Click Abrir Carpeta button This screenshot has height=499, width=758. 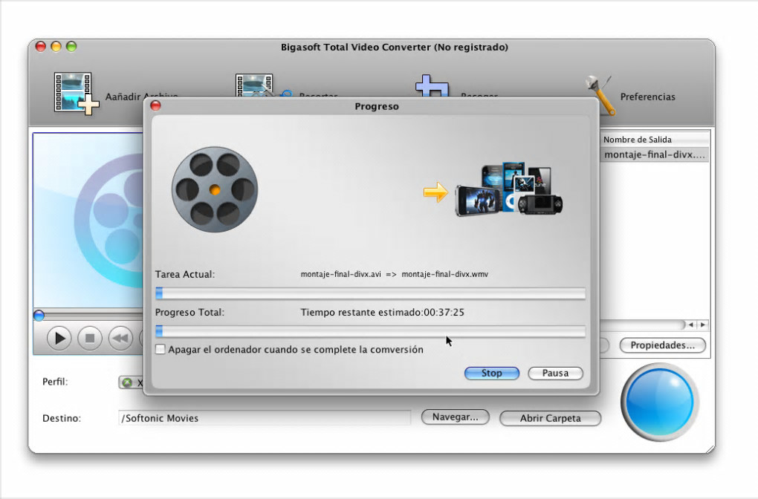click(x=550, y=418)
